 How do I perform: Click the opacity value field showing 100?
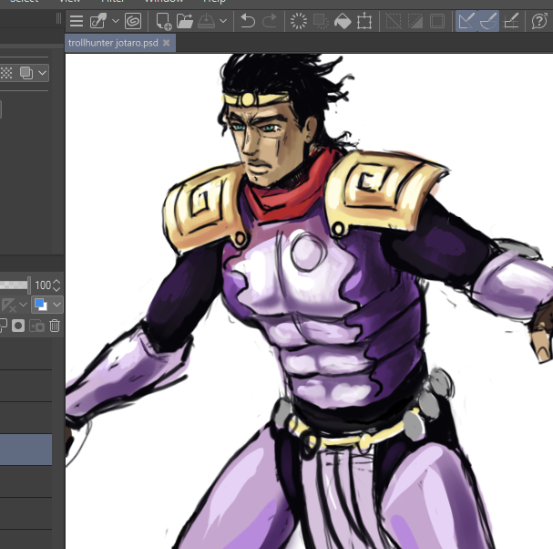coord(43,285)
